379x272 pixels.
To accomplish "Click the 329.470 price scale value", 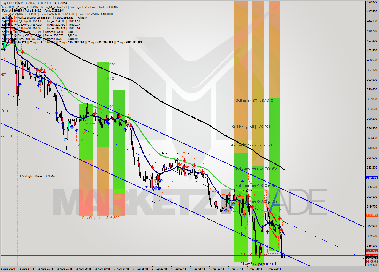I will 372,265.
